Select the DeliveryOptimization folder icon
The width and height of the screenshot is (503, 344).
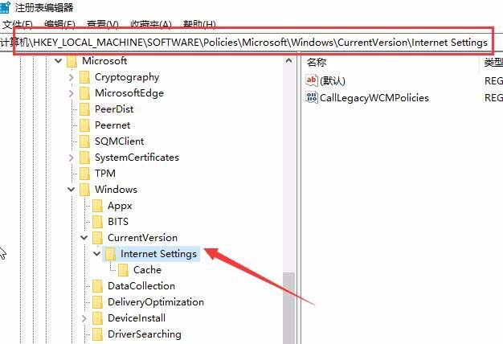pyautogui.click(x=97, y=302)
